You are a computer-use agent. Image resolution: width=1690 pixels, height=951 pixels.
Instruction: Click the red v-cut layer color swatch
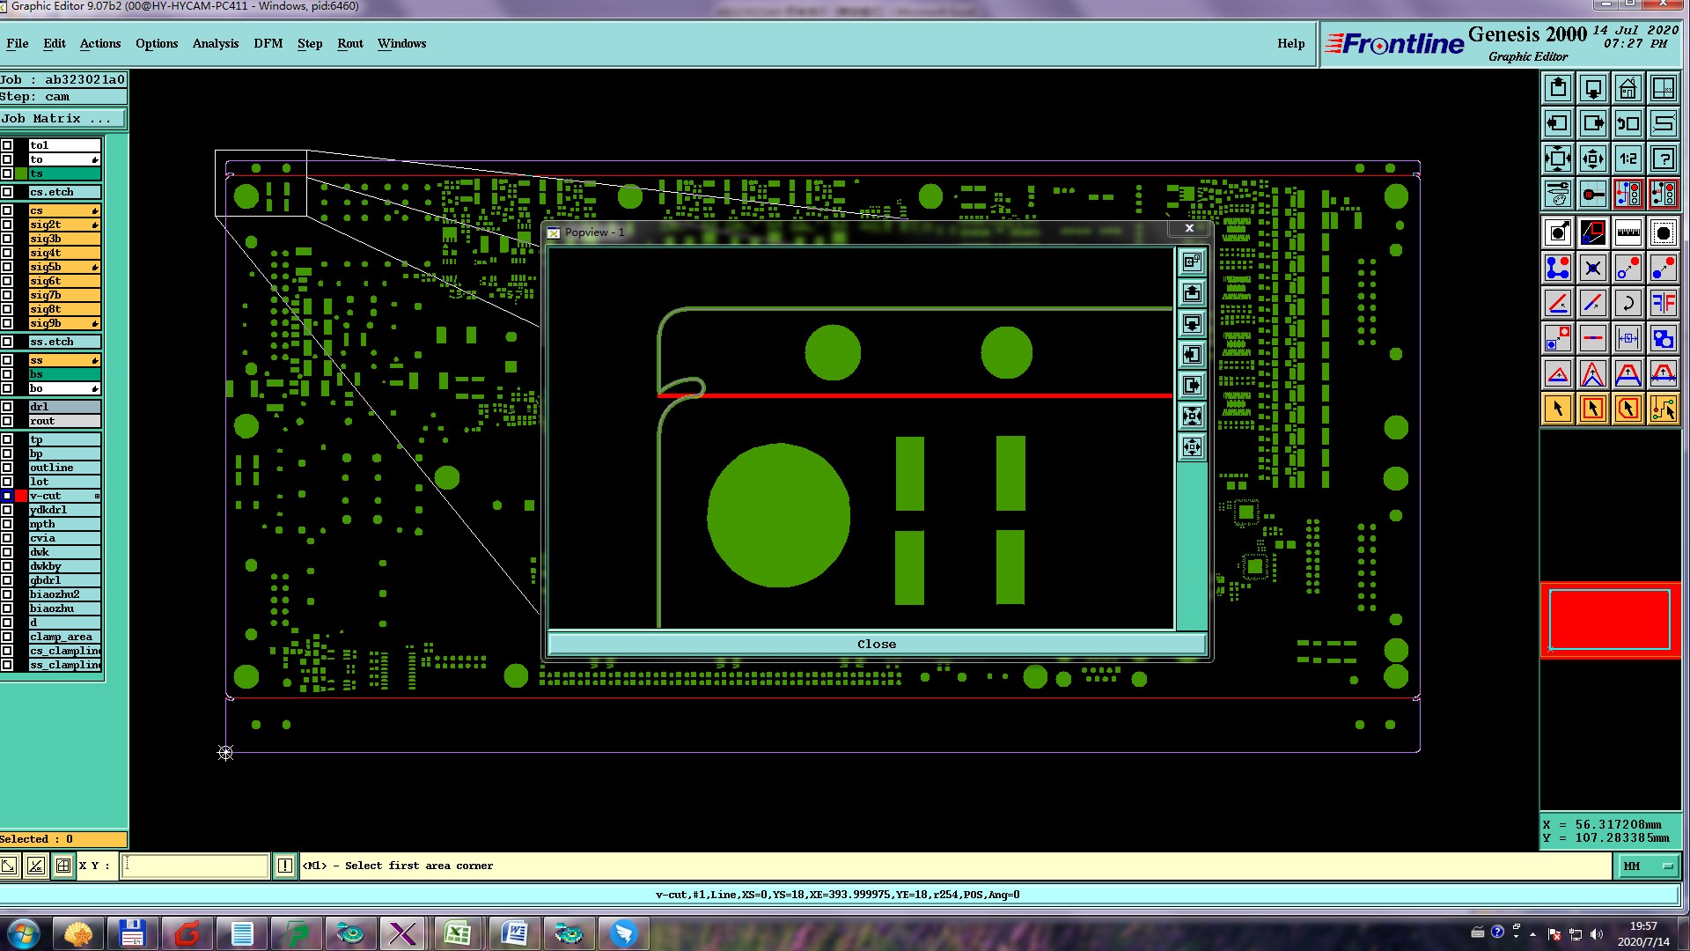pyautogui.click(x=21, y=496)
